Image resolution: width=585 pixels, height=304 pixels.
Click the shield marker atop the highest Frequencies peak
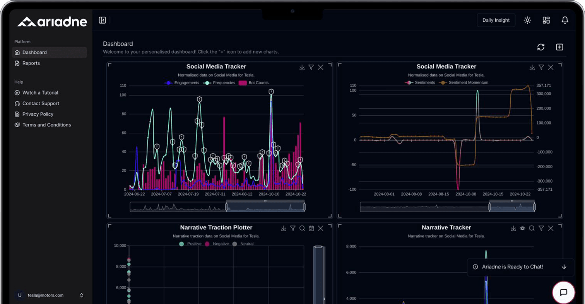click(x=271, y=92)
